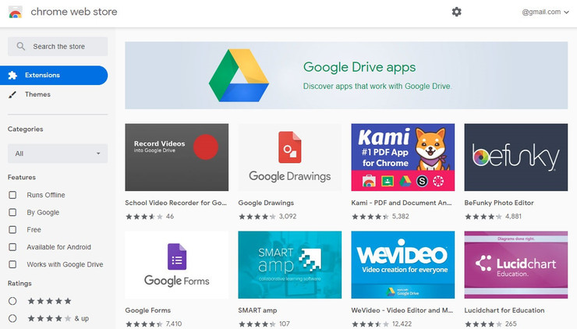This screenshot has width=577, height=329.
Task: Click the Google Drive triangle logo
Action: 239,75
